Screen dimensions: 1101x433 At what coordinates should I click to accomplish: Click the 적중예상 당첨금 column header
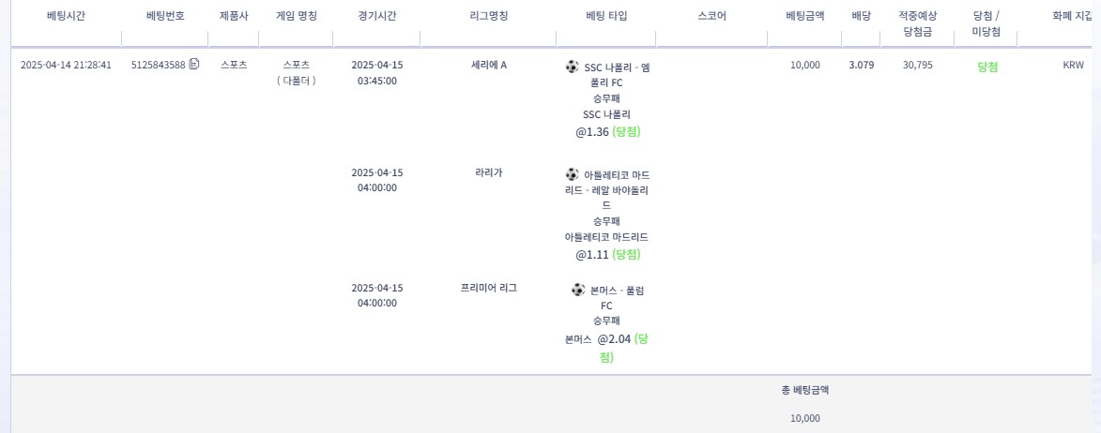917,23
